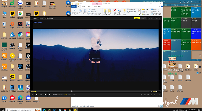Toggle the H/W acceleration indicator
Image resolution: width=202 pixels, height=111 pixels.
click(66, 95)
